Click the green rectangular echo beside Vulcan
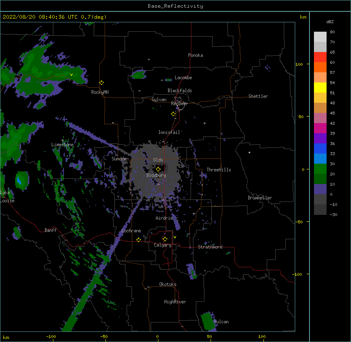351x342 pixels. [x=208, y=321]
